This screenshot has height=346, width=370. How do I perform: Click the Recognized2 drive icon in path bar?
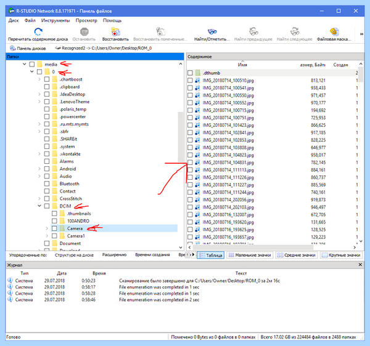(x=57, y=48)
